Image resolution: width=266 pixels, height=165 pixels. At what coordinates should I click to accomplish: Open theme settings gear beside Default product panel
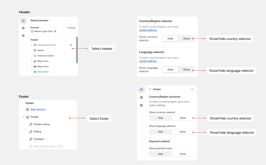(23, 28)
